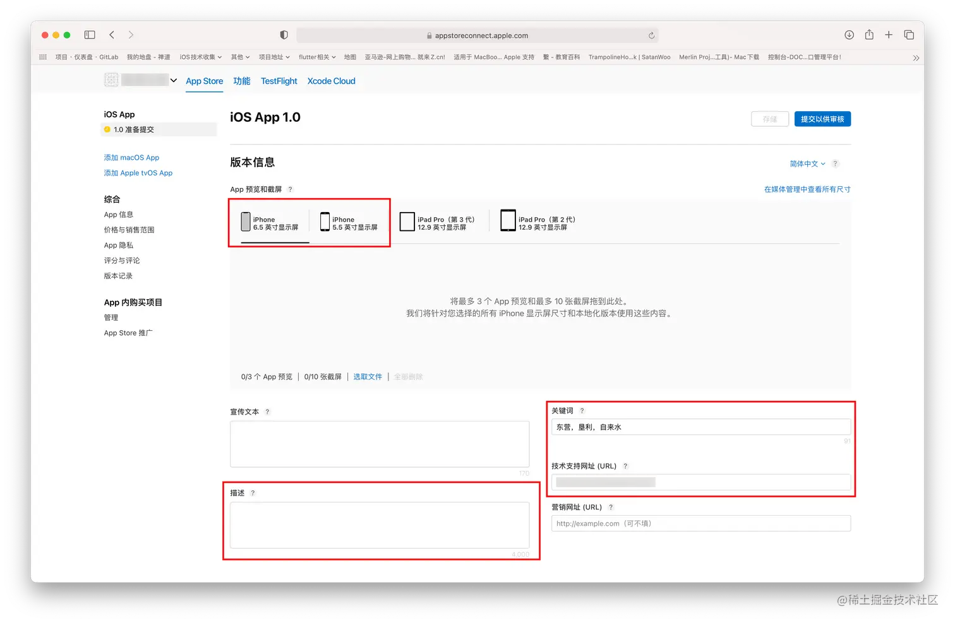Click the 关键词 input field
The image size is (955, 623).
click(x=701, y=427)
